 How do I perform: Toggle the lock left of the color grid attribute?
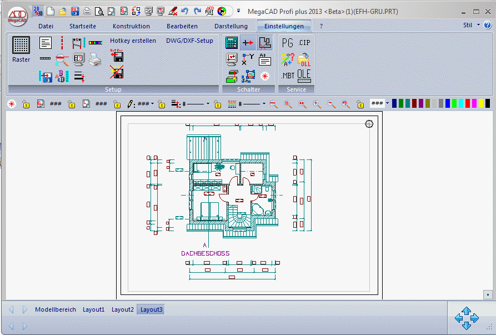[218, 104]
